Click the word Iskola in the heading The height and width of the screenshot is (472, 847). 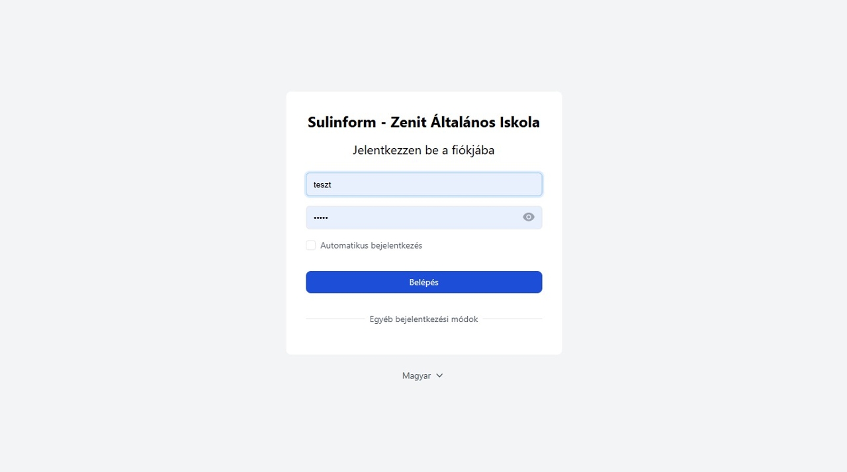tap(517, 122)
